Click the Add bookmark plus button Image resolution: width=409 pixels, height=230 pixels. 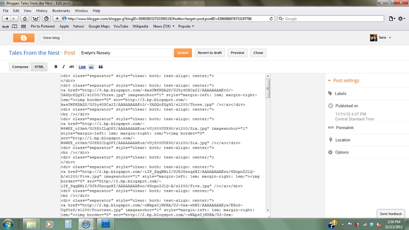[57, 19]
